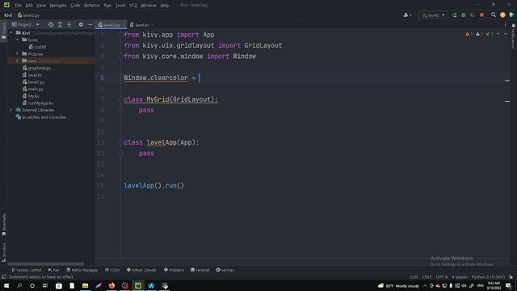Open graphical.py in project tree
Screen dimensions: 517x291
point(36,68)
